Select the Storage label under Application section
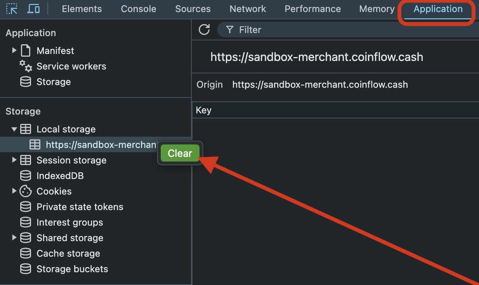Screen dimensions: 479x285 [x=54, y=82]
